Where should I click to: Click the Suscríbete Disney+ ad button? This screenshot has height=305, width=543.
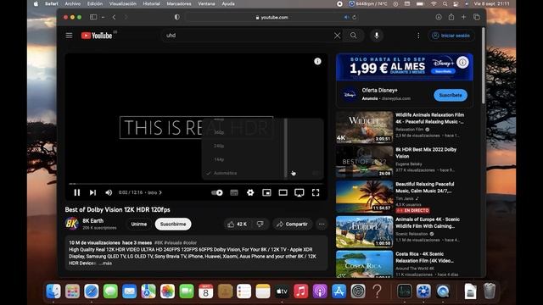point(451,95)
